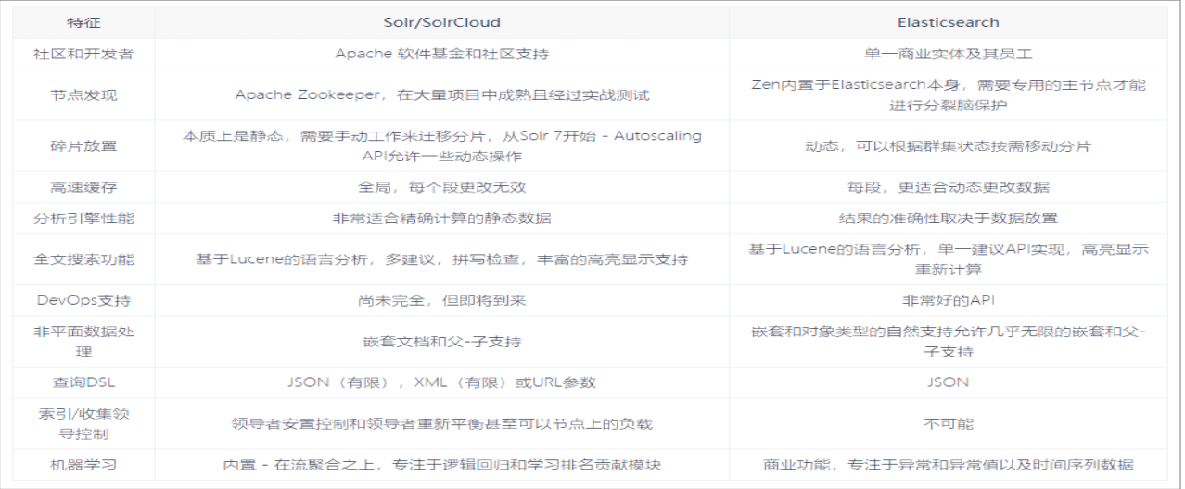
Task: Click cell 动态，可以根据群集状态按需移动分片
Action: click(x=948, y=146)
